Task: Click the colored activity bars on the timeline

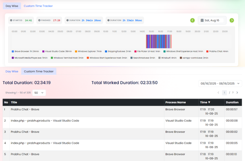Action: click(159, 41)
